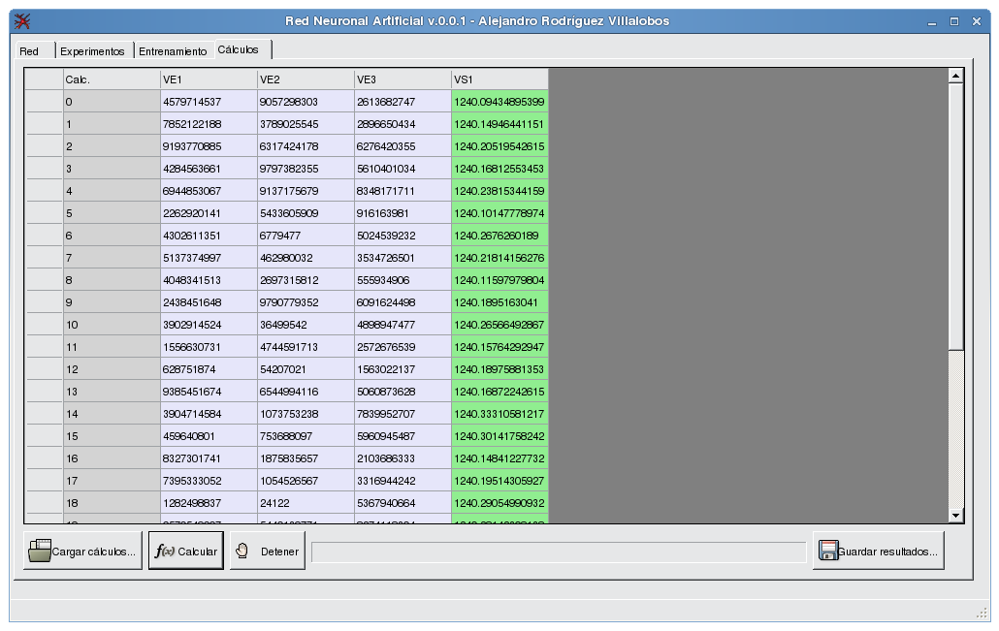
Task: Open the Entrenamiento tab
Action: 173,49
